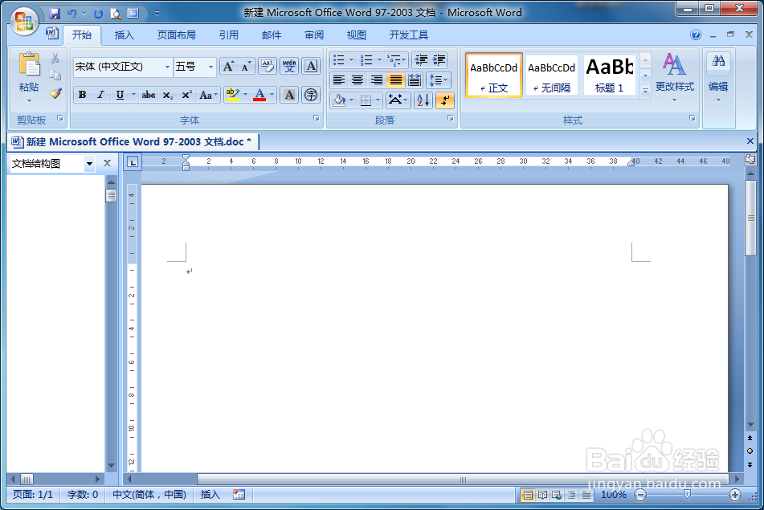Undo last action in quick access toolbar

[x=71, y=13]
